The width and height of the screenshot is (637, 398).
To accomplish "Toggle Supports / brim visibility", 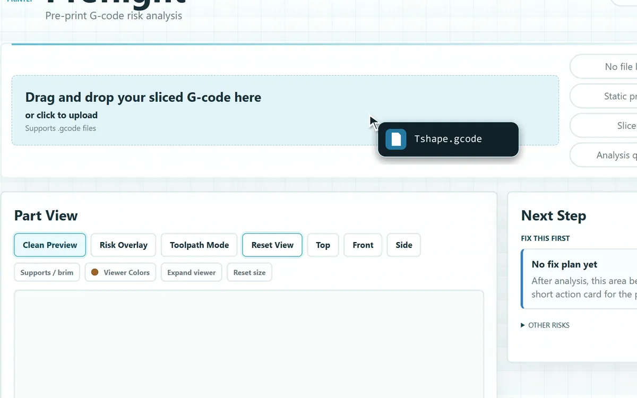I will click(47, 273).
